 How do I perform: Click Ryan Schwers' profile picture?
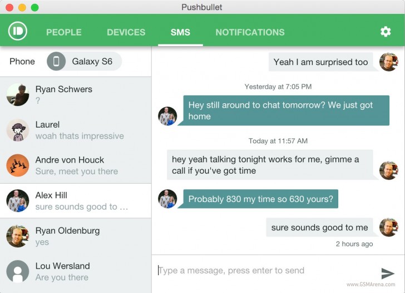pos(18,94)
